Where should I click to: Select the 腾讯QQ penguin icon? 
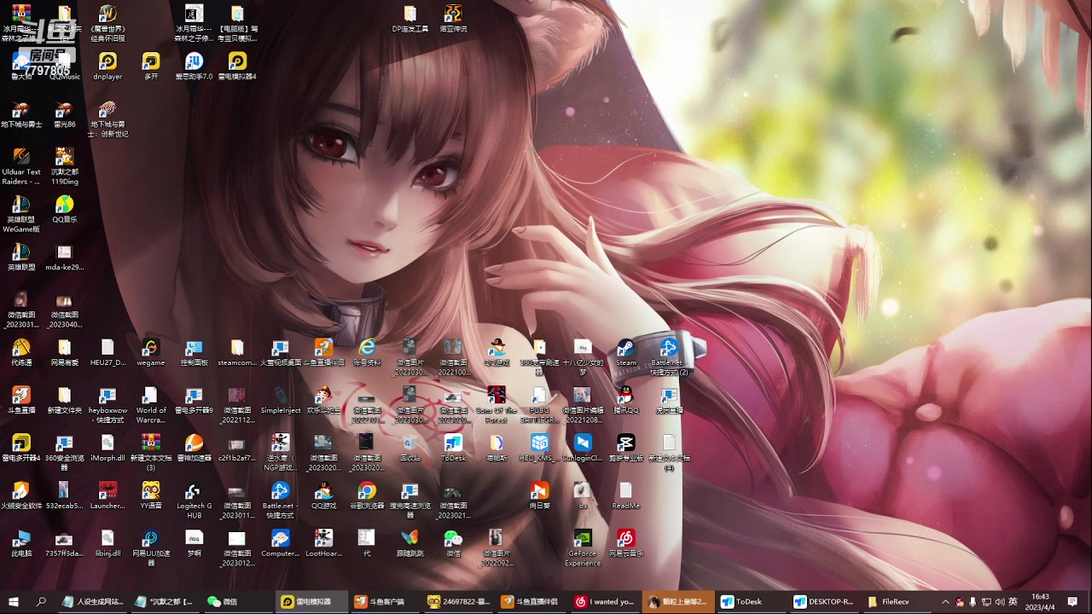(626, 400)
